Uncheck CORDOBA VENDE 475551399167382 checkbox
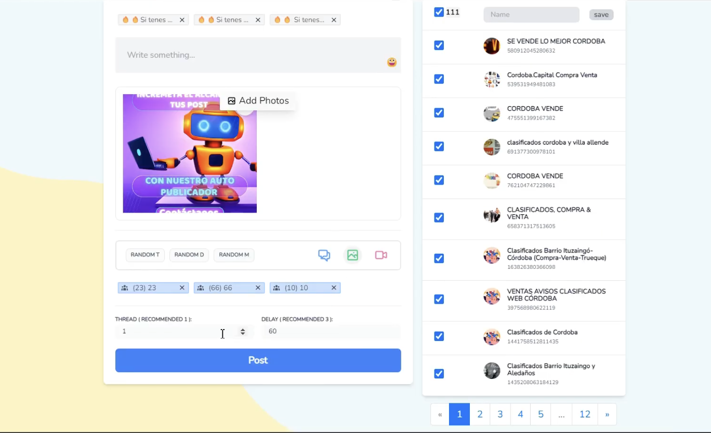Screen dimensions: 711x433 pos(439,113)
